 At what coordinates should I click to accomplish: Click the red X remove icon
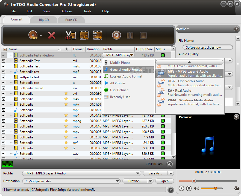point(51,35)
